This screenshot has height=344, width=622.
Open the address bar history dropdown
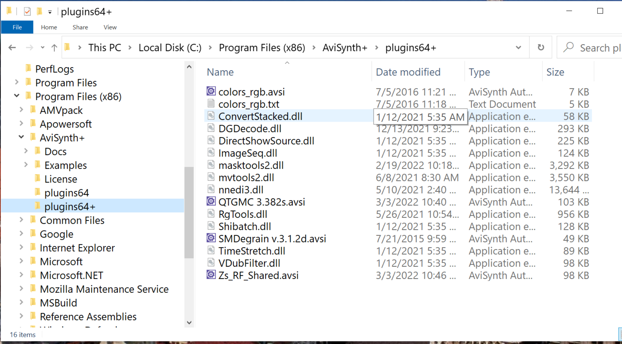518,47
